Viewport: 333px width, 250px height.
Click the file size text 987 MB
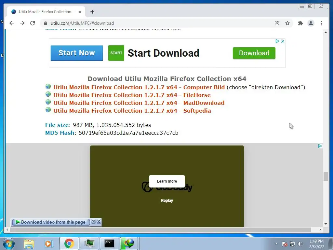83,125
